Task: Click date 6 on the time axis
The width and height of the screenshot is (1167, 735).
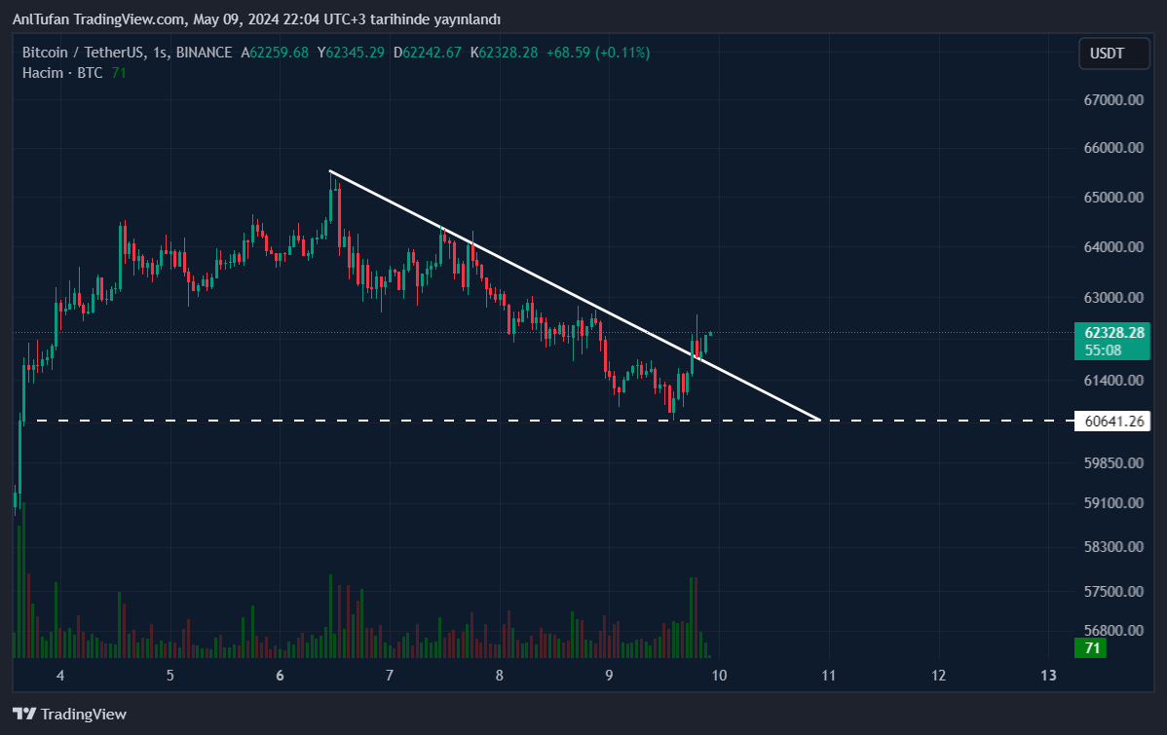Action: coord(280,676)
